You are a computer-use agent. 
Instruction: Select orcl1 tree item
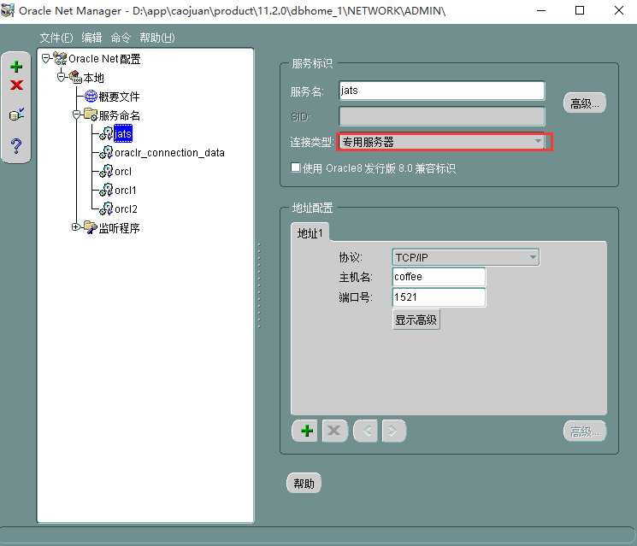tap(126, 190)
